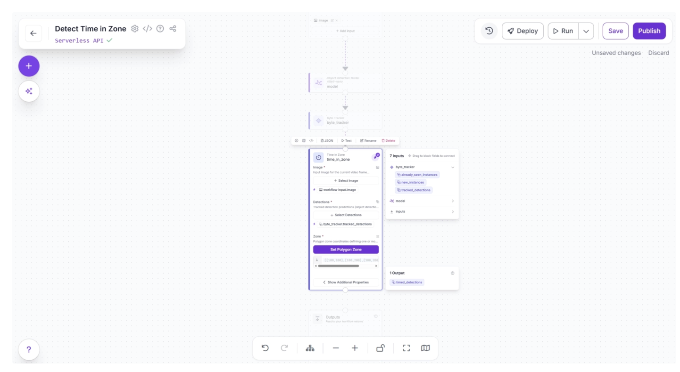Expand the model inputs group
This screenshot has width=680, height=372.
453,201
